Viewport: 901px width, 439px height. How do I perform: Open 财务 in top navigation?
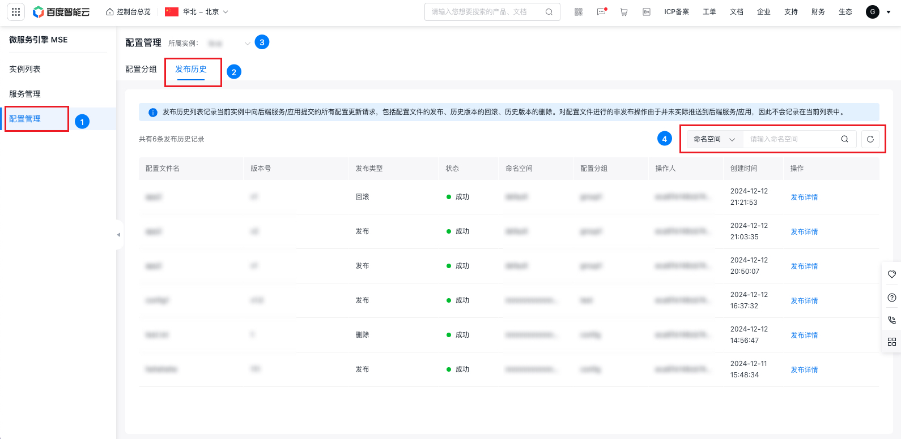[x=818, y=12]
